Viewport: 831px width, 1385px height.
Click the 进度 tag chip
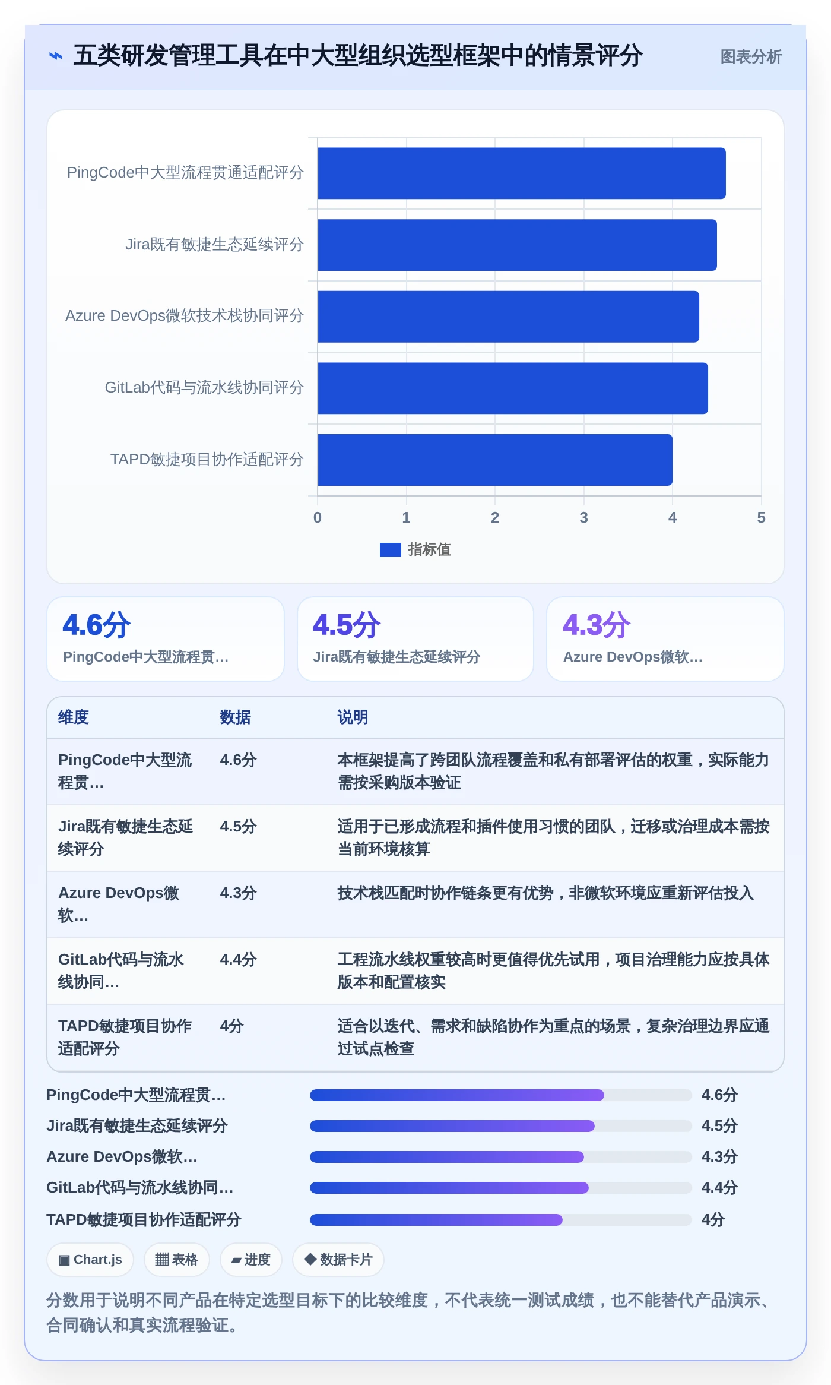click(251, 1260)
